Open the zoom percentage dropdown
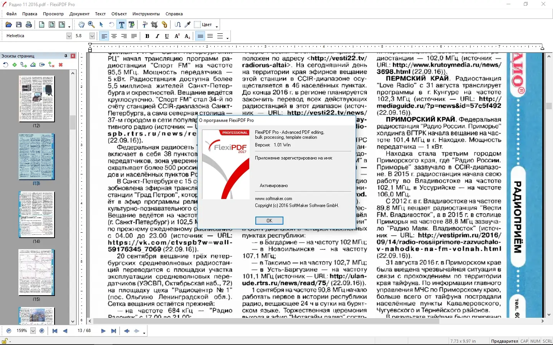553x345 pixels. 33,331
